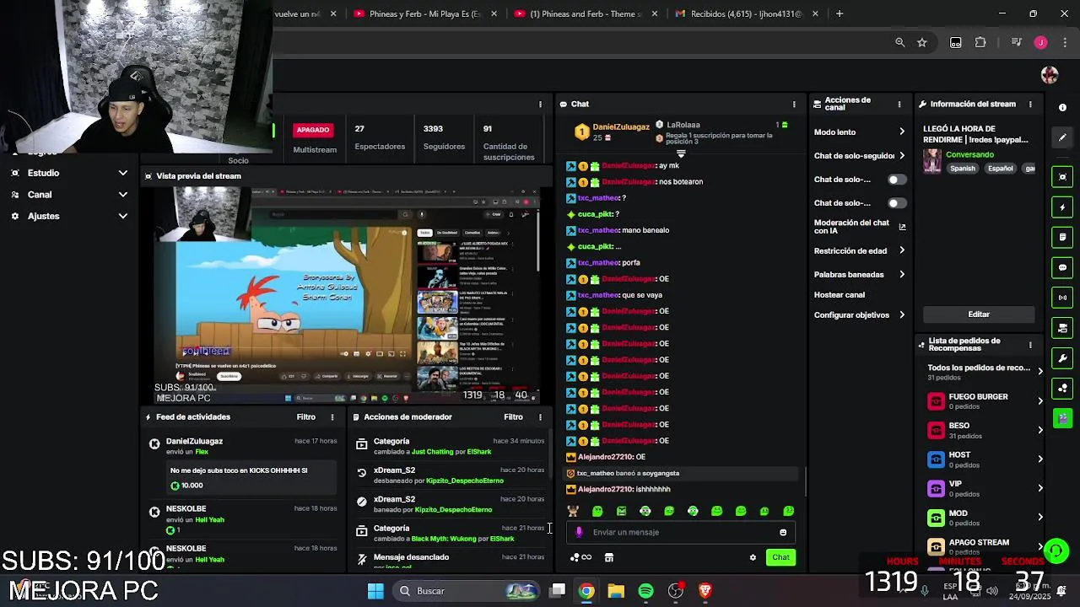Expand FUEGO BURGER reward requests
This screenshot has width=1080, height=607.
coord(985,401)
